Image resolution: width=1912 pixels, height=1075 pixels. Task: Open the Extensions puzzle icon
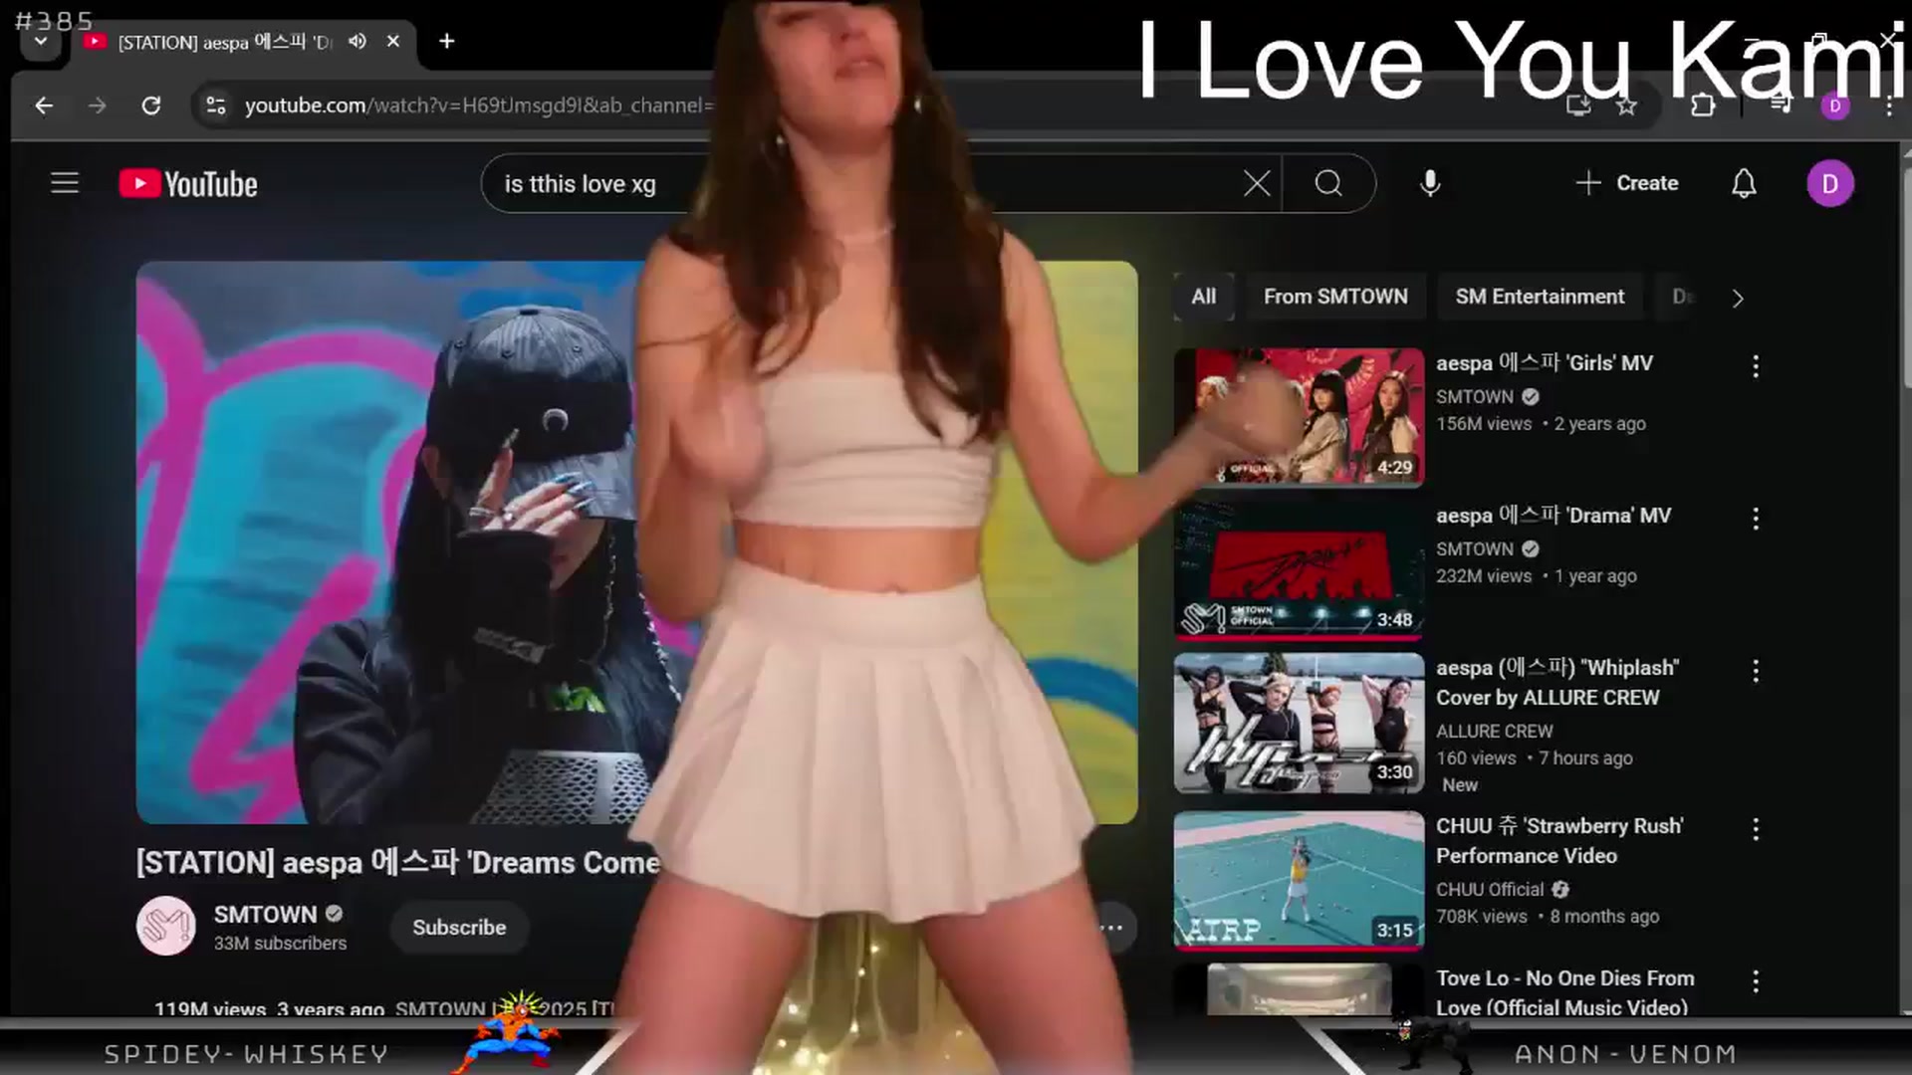tap(1703, 106)
